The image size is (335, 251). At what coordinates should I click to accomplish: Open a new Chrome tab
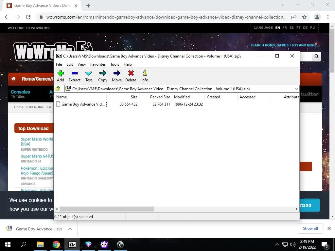coord(88,6)
